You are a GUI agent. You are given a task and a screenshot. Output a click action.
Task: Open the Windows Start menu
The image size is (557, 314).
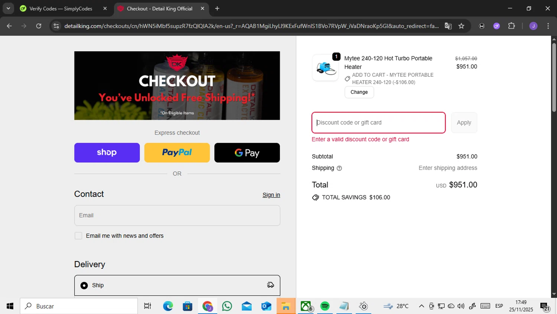(x=10, y=306)
